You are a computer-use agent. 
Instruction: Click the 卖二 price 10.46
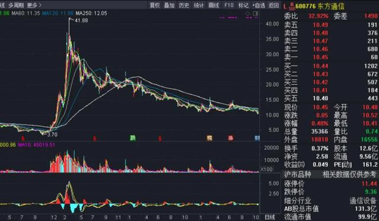tap(320, 49)
